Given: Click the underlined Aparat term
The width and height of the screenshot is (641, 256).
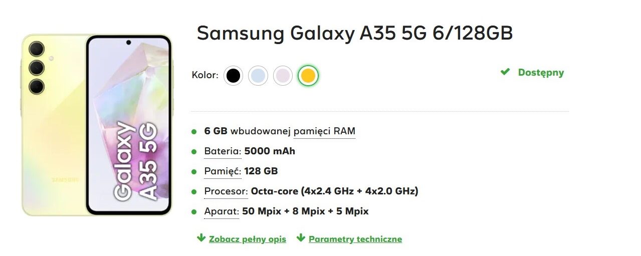Looking at the screenshot, I should [222, 211].
